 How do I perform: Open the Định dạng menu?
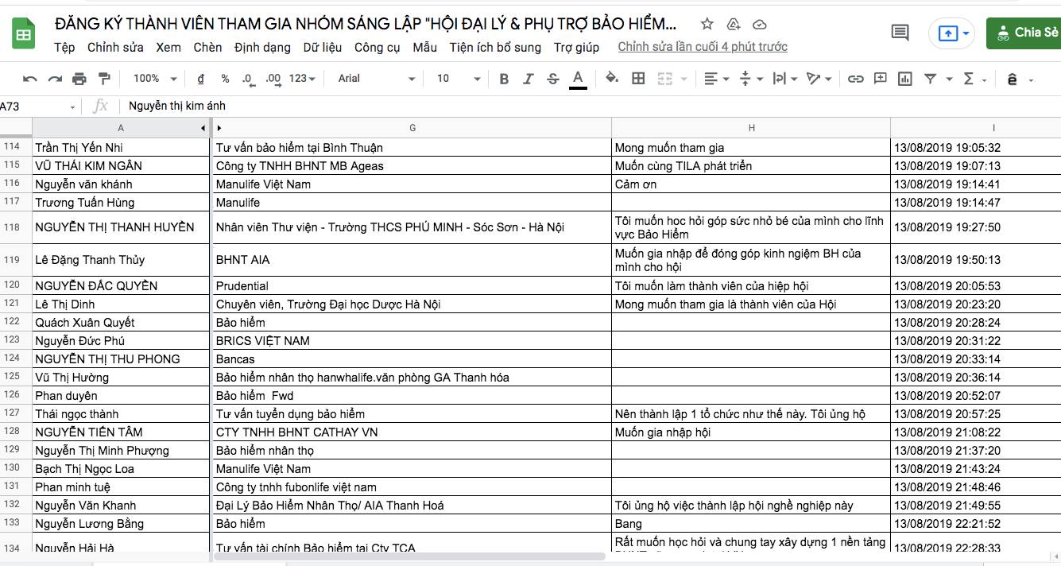click(262, 47)
